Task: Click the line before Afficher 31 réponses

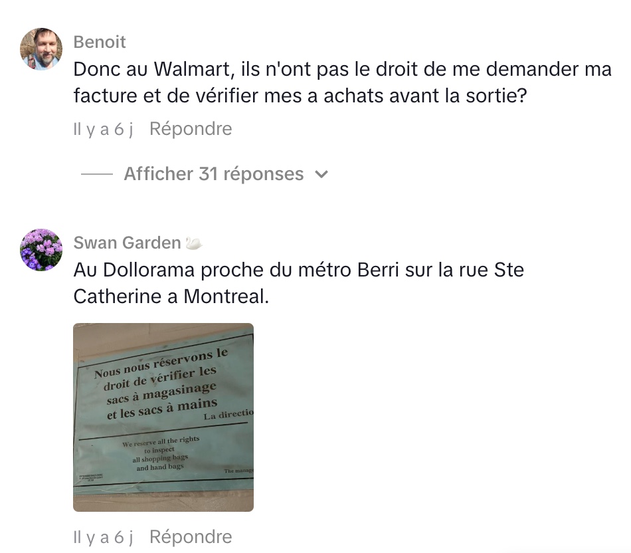Action: tap(97, 174)
